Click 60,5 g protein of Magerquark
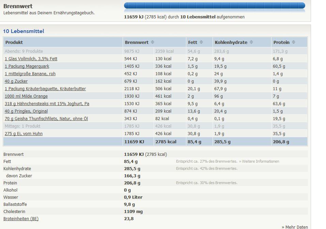This screenshot has width=326, height=229. [x=279, y=66]
